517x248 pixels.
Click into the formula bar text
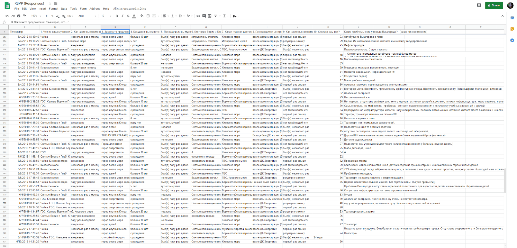[40, 22]
